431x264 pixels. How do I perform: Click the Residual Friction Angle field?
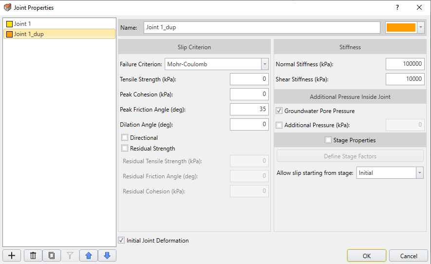click(249, 176)
